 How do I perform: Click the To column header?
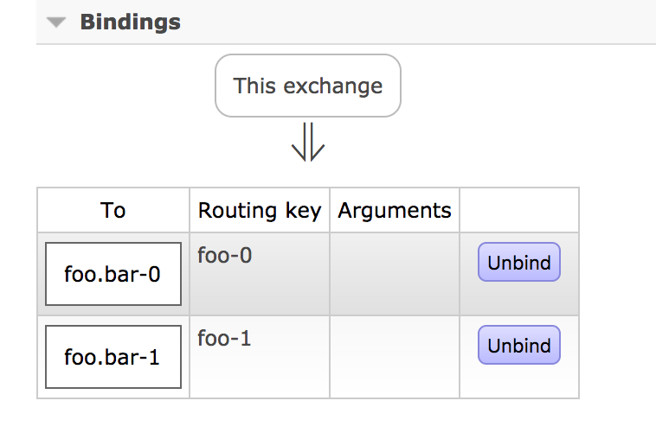pos(113,210)
